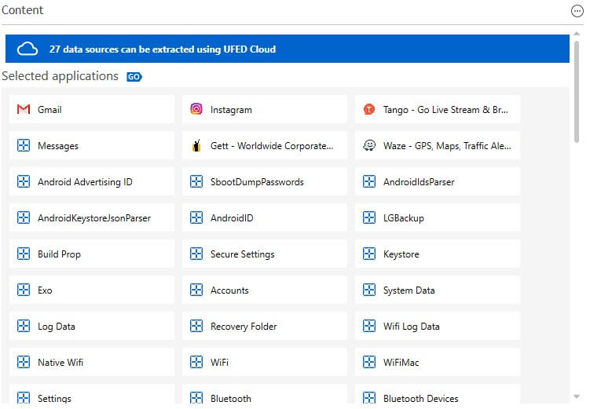Click the WiFi tile icon
The width and height of the screenshot is (590, 409).
[196, 362]
